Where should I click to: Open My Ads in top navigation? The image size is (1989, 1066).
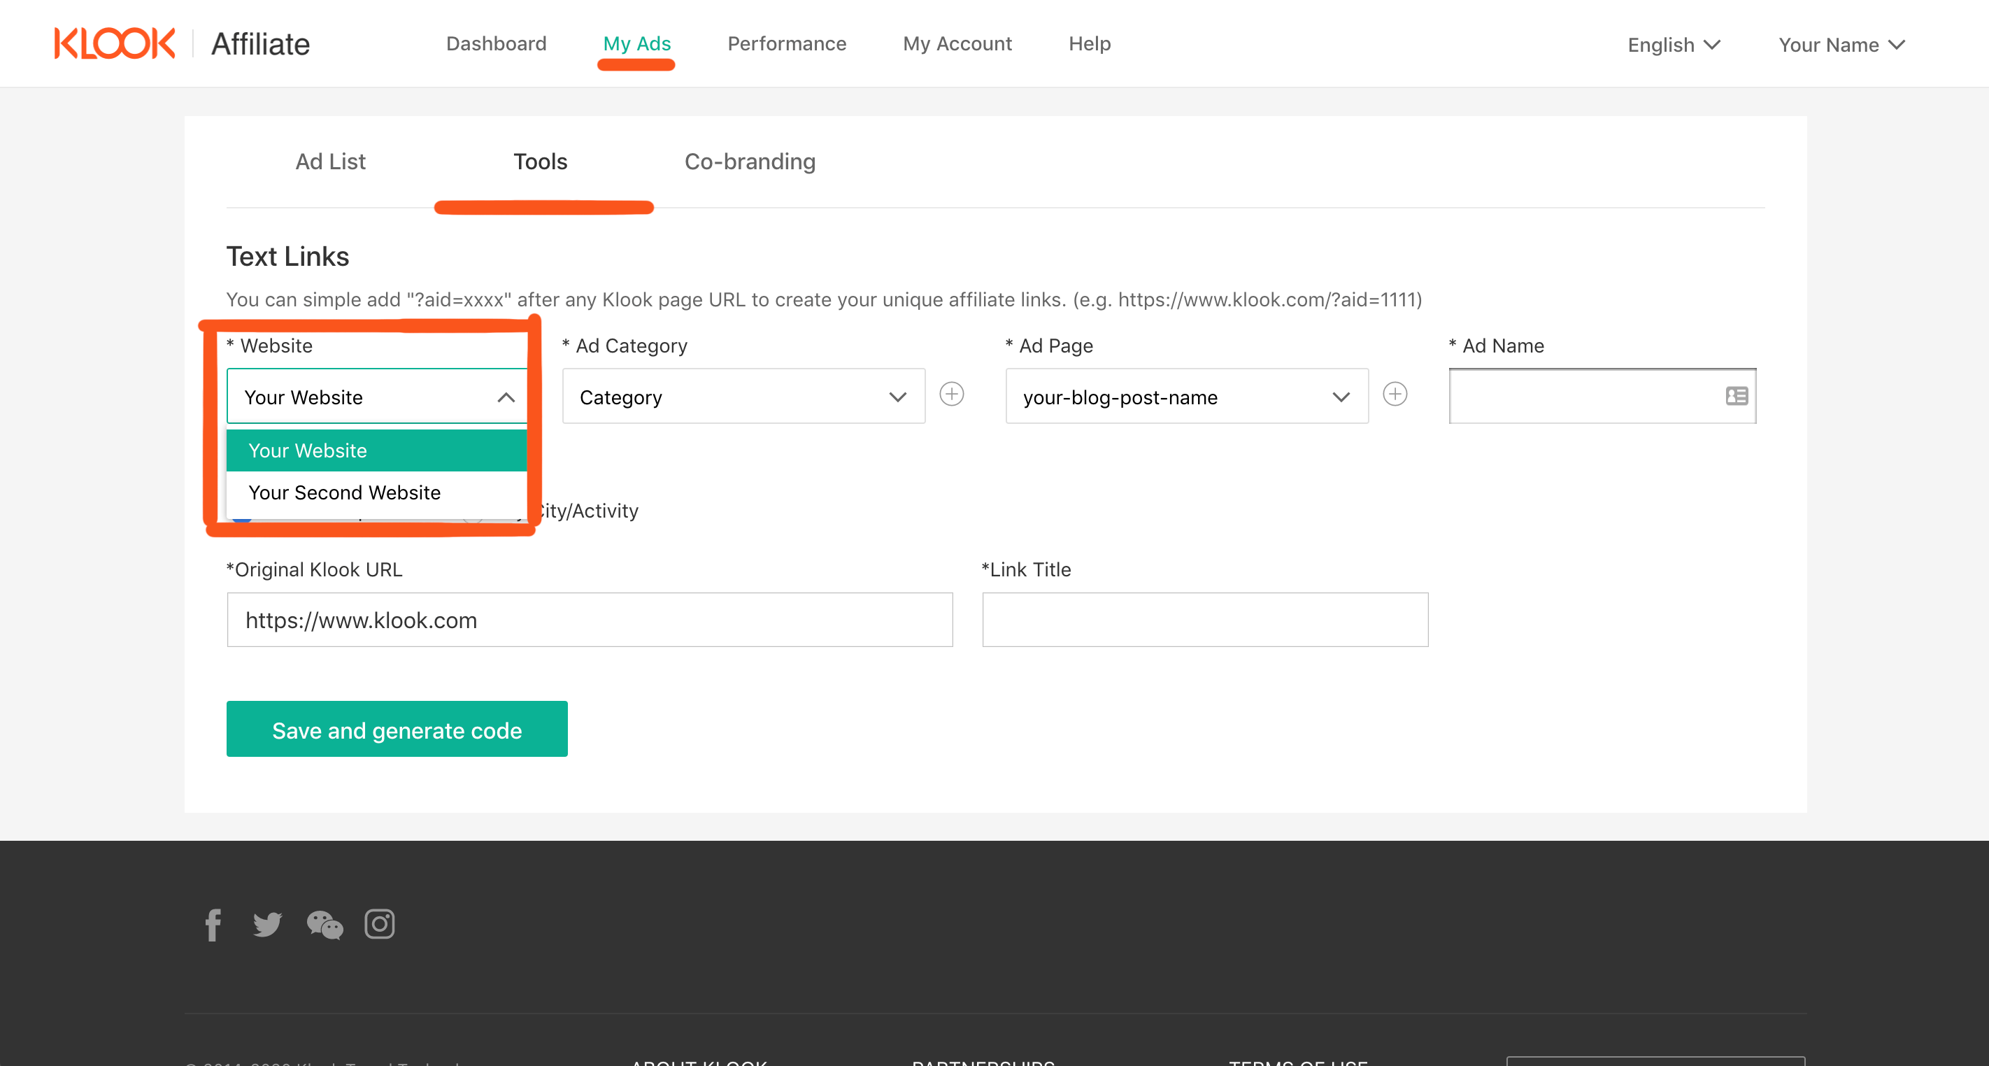tap(636, 44)
